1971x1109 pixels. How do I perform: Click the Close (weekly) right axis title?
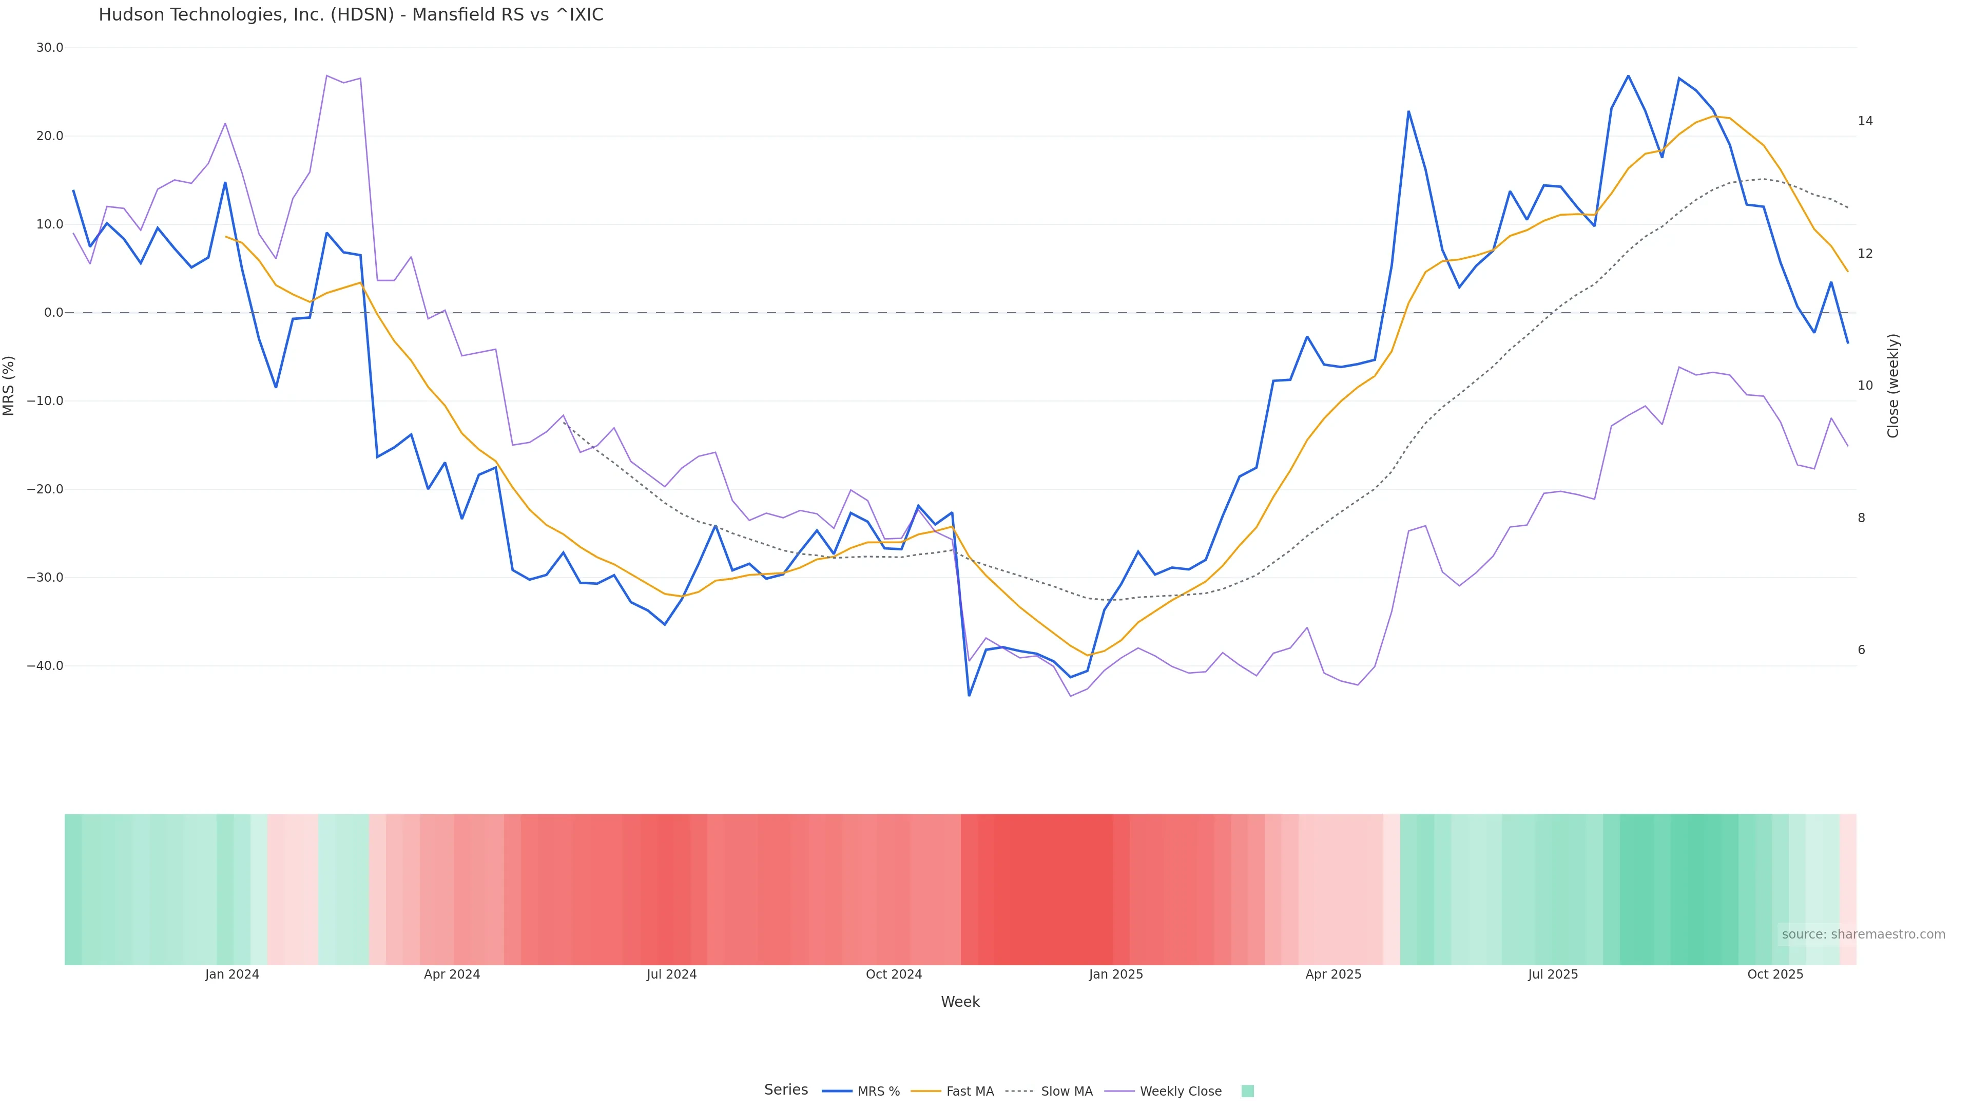point(1893,386)
